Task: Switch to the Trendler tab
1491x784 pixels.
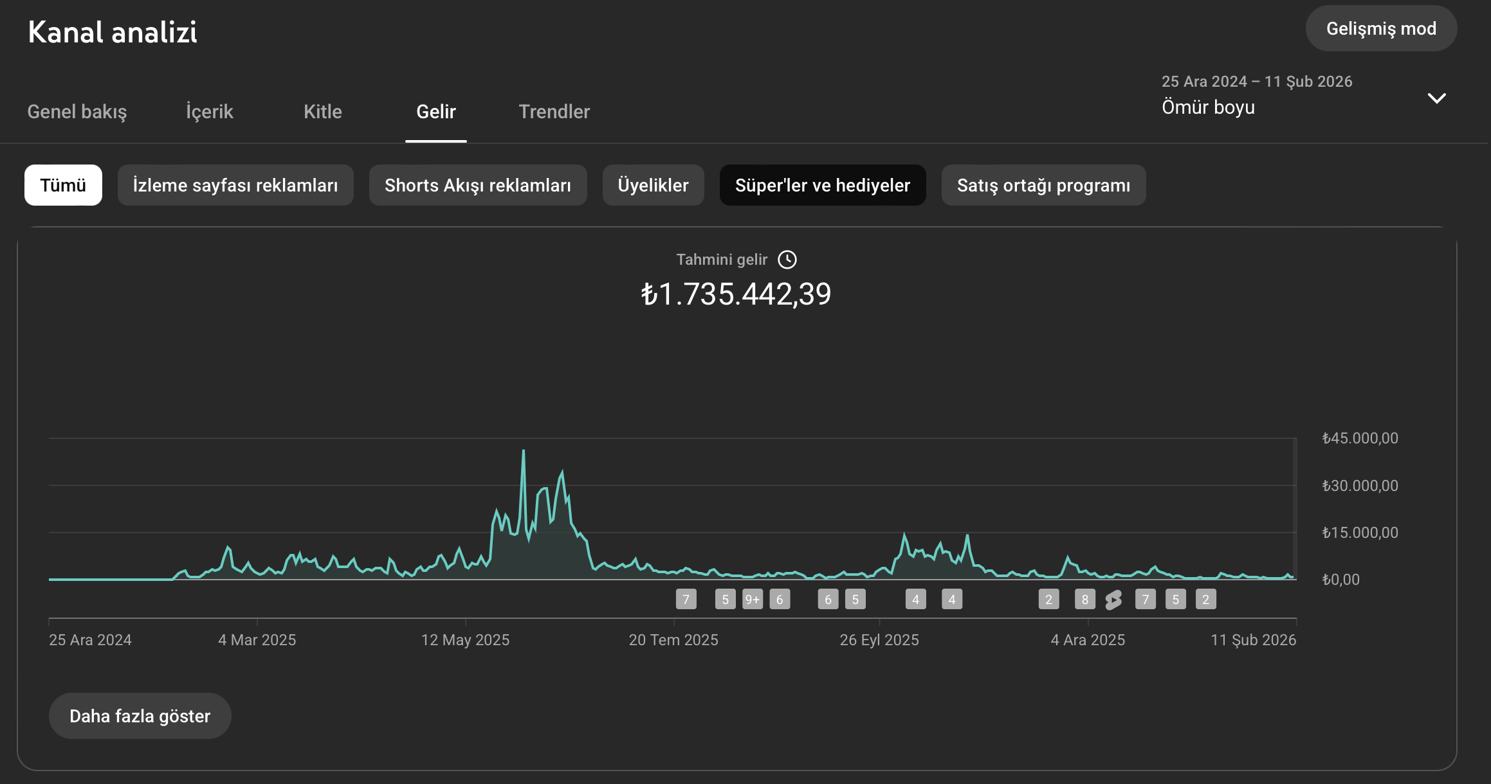Action: (554, 112)
